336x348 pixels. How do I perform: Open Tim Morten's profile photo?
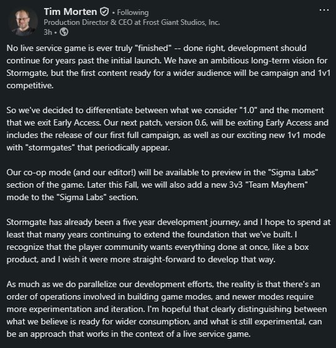point(23,22)
